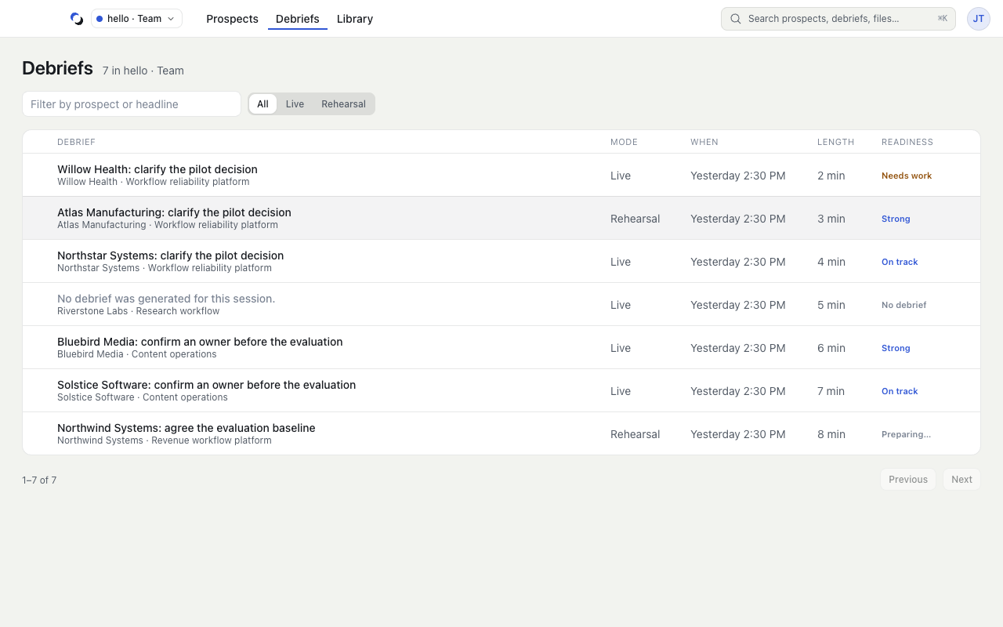Click the Preparing... readiness label
The image size is (1003, 627).
tap(906, 434)
